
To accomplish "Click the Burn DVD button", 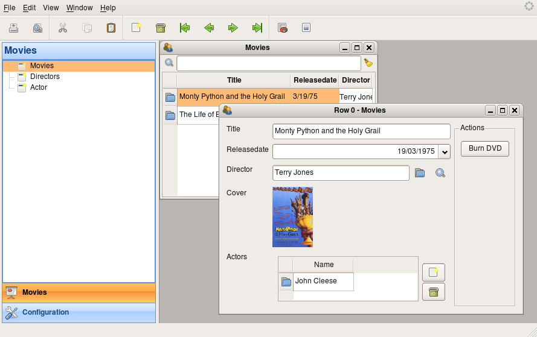I will [x=485, y=149].
